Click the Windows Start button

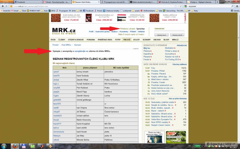[x=3, y=146]
